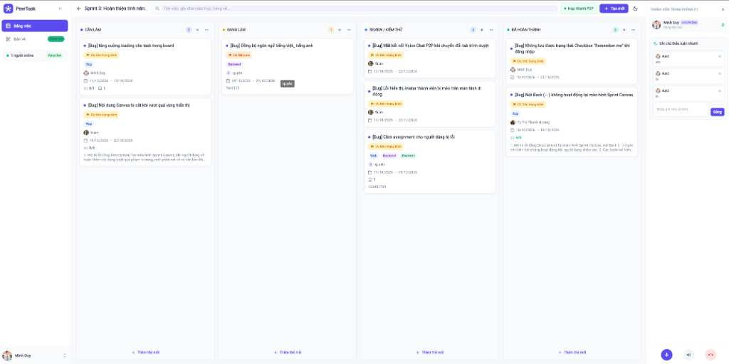Click comment icon on tăng cường loading card
This screenshot has width=729, height=364.
pos(100,88)
